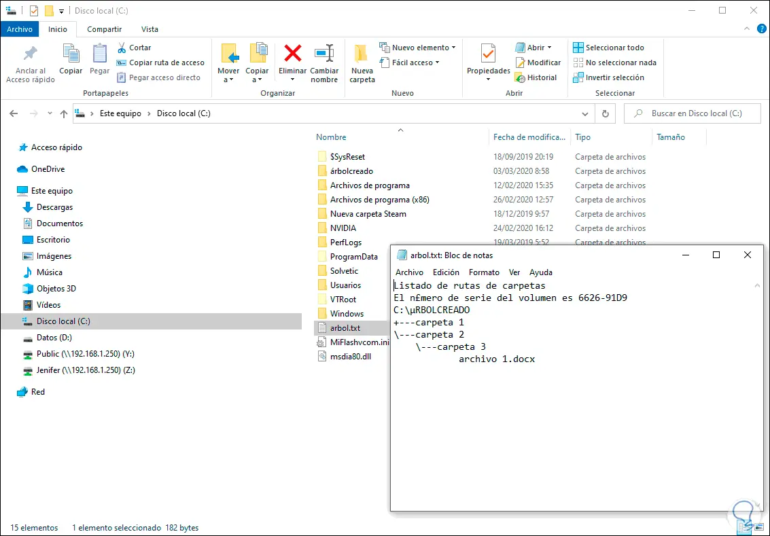
Task: Click Anclar al Acceso rápido pin icon
Action: (x=31, y=53)
